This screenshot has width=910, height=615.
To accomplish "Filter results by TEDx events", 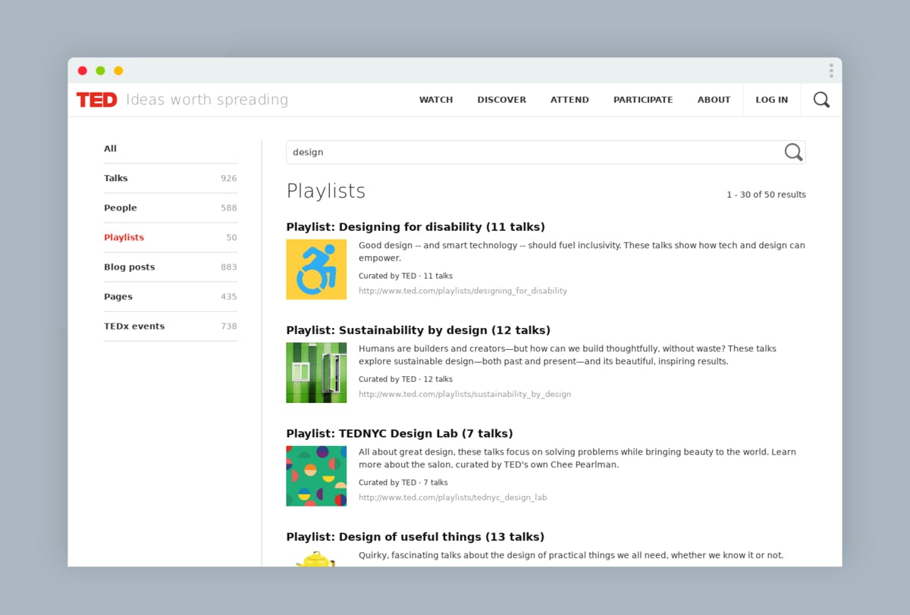I will point(171,326).
